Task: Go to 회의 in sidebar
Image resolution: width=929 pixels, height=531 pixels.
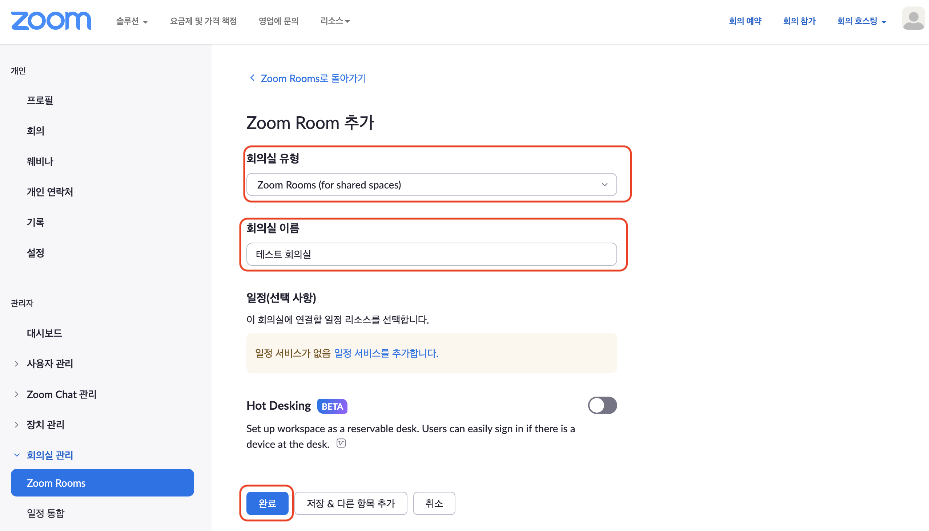Action: [x=35, y=131]
